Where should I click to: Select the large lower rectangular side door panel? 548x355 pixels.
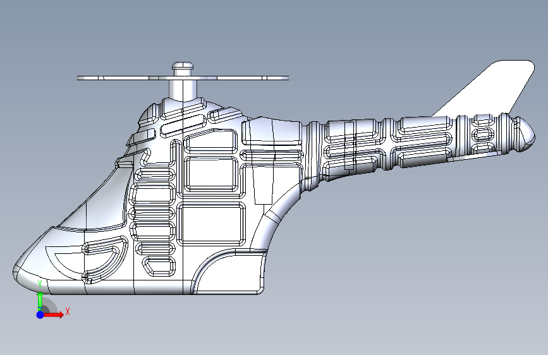point(211,224)
